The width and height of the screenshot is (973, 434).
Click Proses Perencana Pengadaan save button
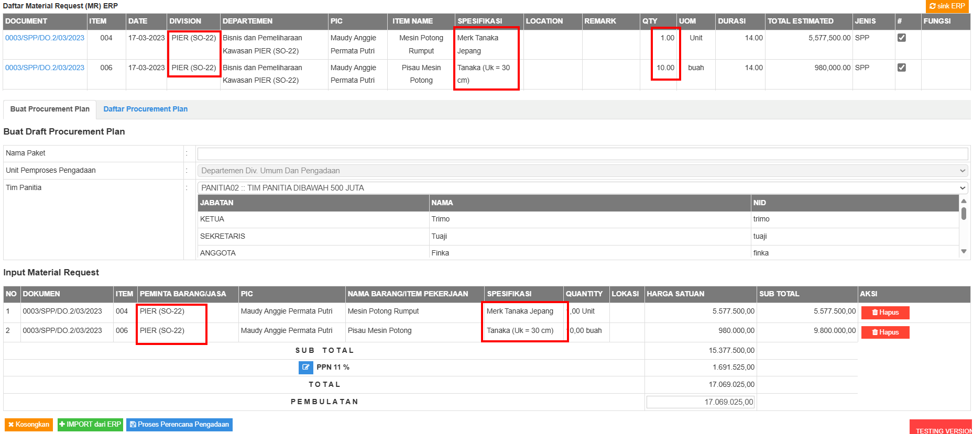[179, 425]
